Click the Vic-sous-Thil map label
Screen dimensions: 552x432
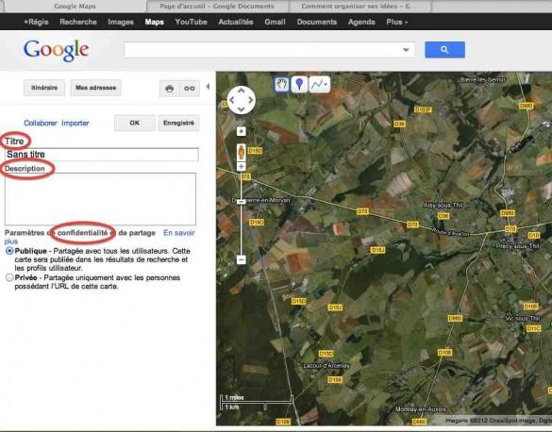click(x=523, y=318)
